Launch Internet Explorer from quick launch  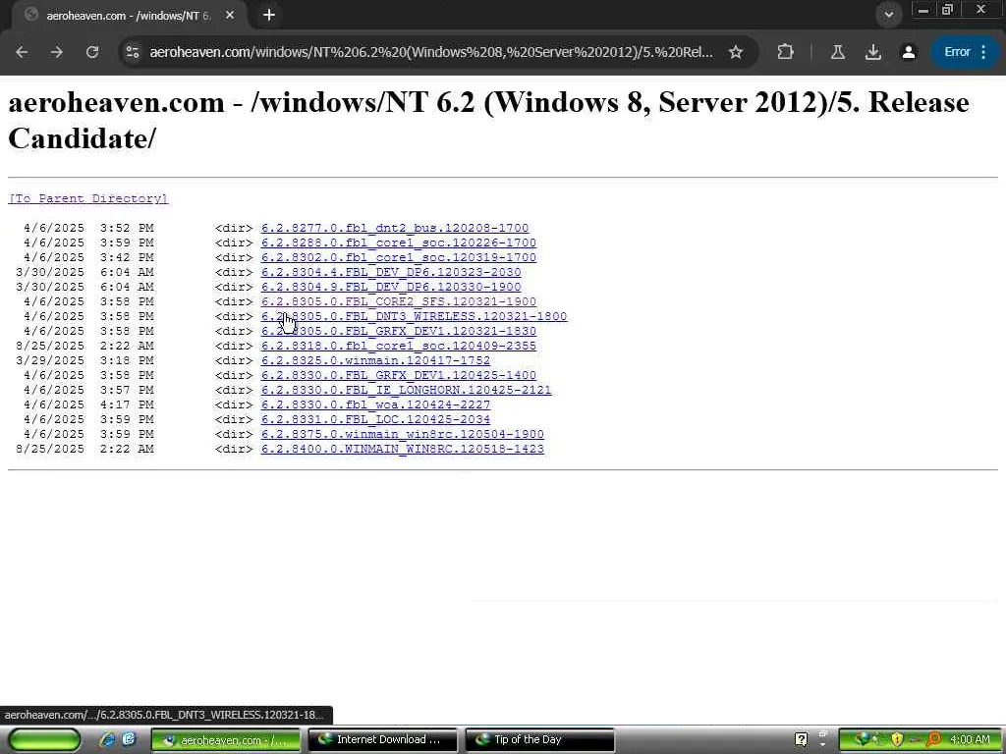(107, 739)
